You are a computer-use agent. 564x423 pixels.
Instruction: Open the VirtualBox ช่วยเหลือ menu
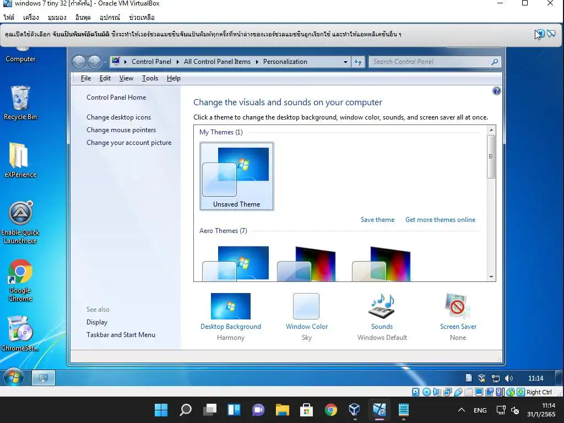coord(142,17)
